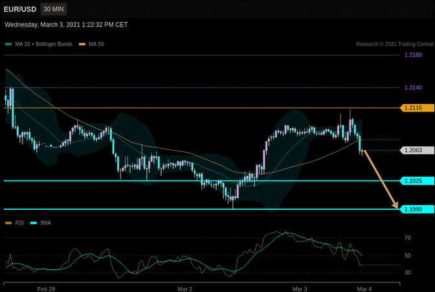This screenshot has height=292, width=435.
Task: Click the teal MA 20 legend swatch
Action: click(x=8, y=44)
